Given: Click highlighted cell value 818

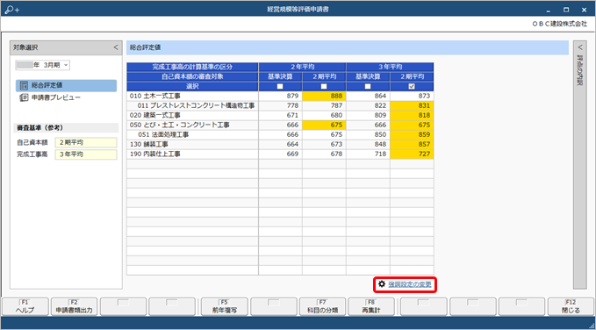Looking at the screenshot, I should click(x=412, y=115).
